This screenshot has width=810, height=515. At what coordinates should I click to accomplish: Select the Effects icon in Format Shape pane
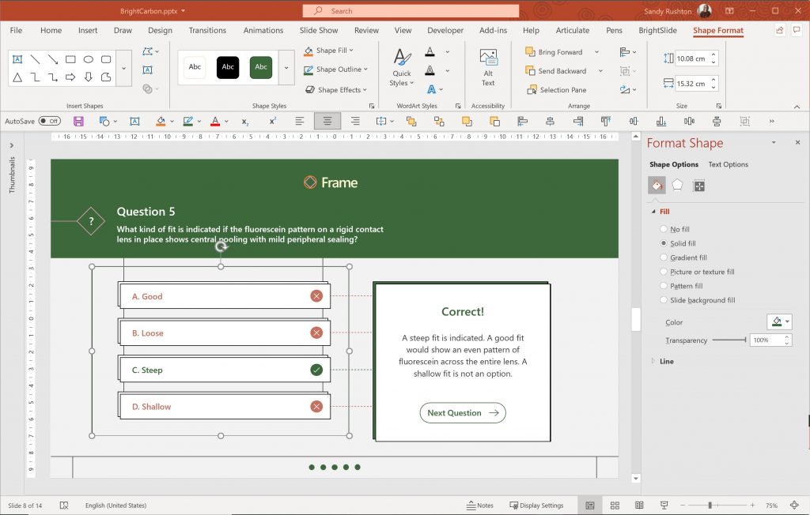(x=678, y=185)
